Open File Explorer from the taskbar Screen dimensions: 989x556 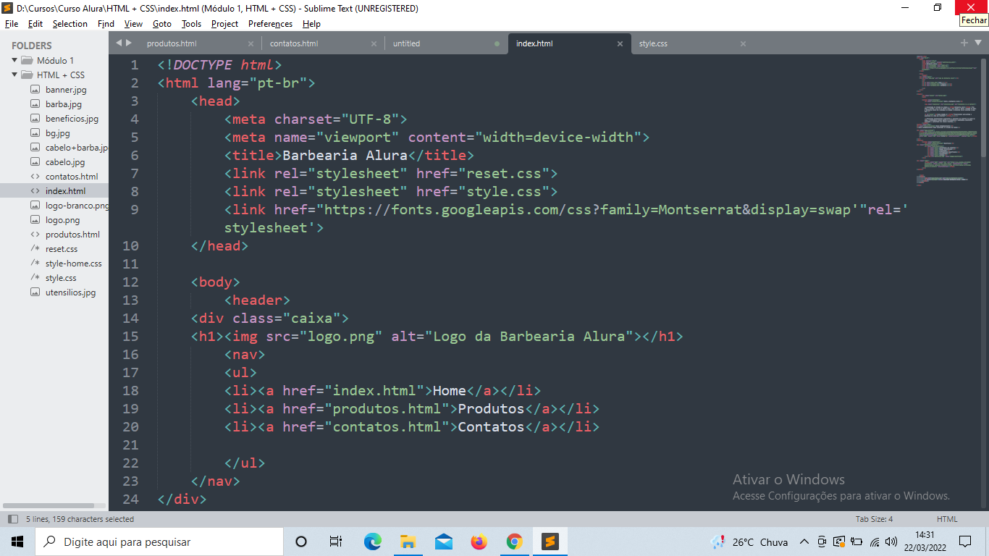click(408, 542)
